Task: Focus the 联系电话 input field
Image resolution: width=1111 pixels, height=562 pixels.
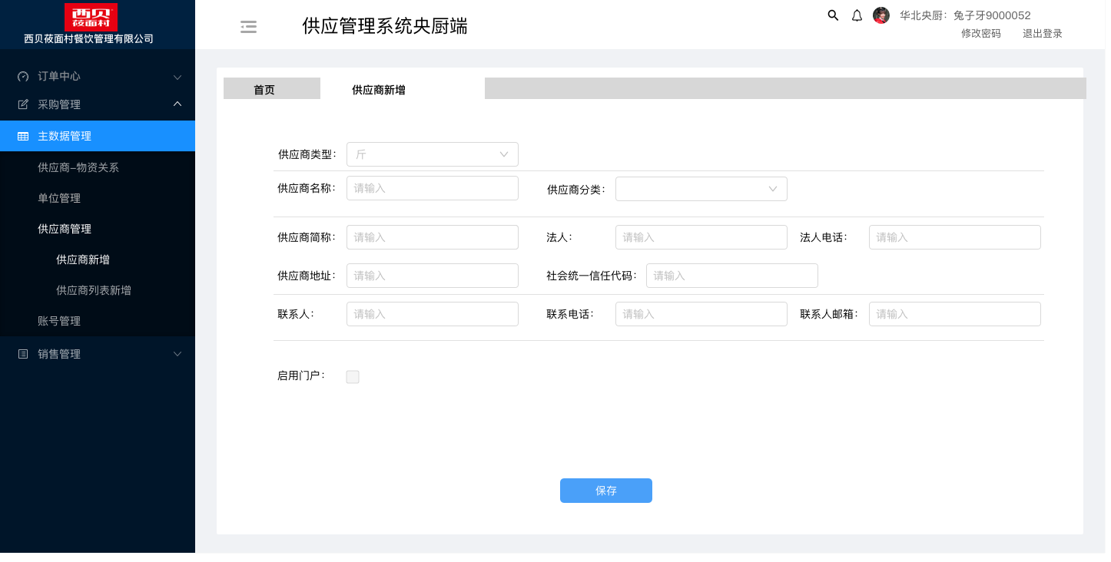Action: tap(701, 314)
